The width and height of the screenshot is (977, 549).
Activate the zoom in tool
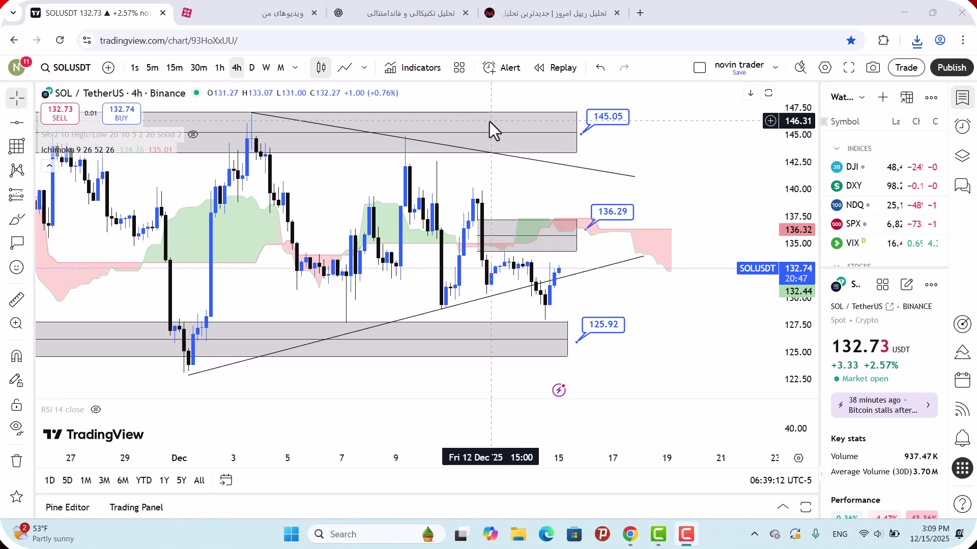pyautogui.click(x=16, y=323)
